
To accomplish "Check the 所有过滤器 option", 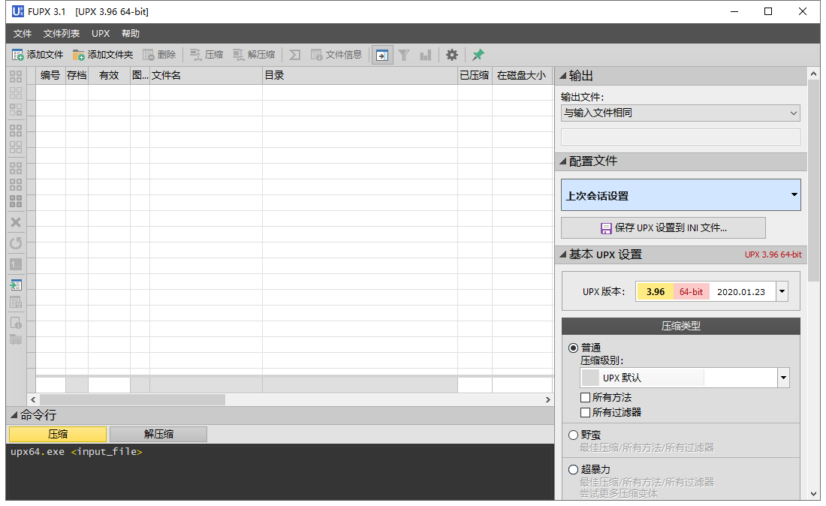I will [x=584, y=411].
